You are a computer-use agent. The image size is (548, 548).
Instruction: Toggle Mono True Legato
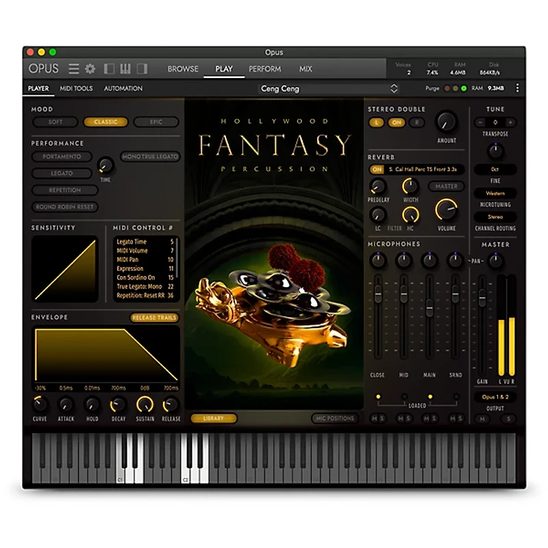click(150, 157)
